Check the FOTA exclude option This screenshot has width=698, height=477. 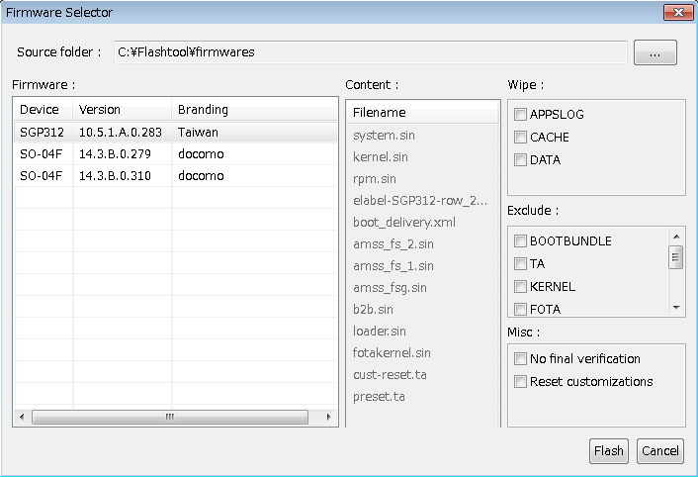520,309
